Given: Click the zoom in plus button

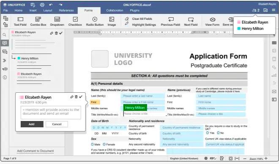Looking at the screenshot, I should click(x=266, y=159).
